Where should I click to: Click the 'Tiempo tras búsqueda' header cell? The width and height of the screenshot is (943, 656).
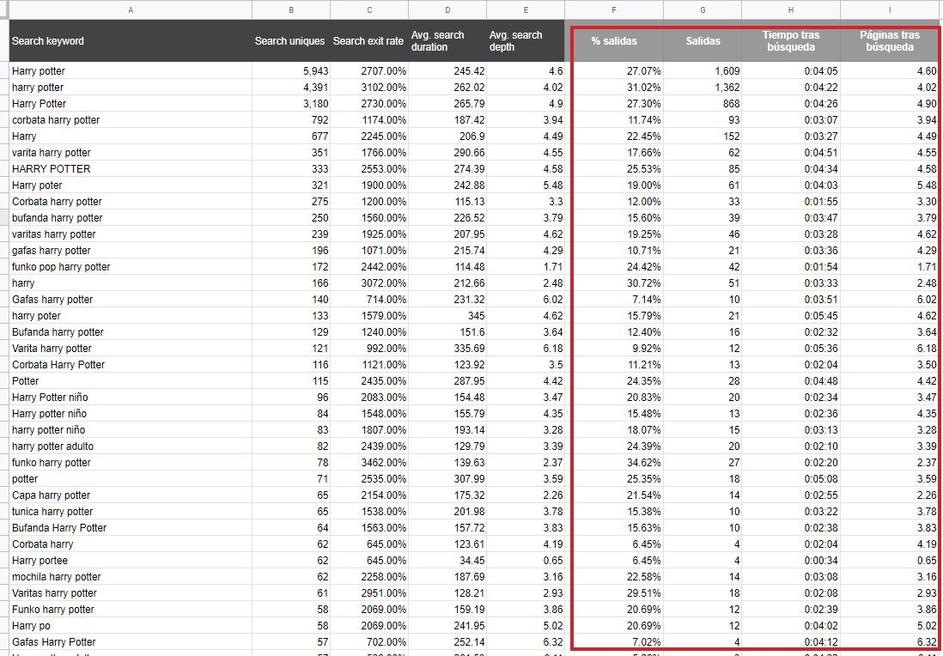tap(791, 41)
